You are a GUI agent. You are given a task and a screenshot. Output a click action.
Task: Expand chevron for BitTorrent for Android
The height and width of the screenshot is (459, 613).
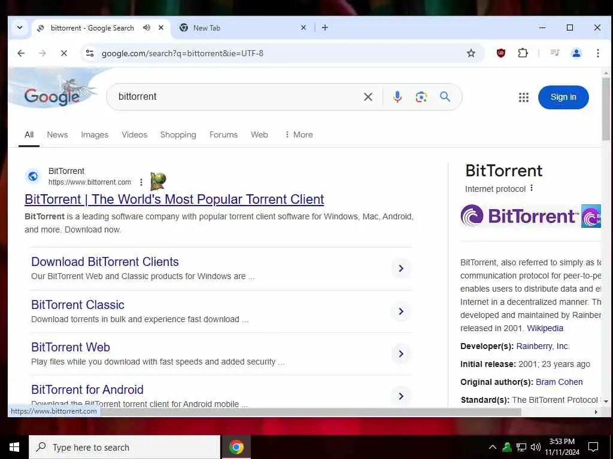tap(401, 396)
